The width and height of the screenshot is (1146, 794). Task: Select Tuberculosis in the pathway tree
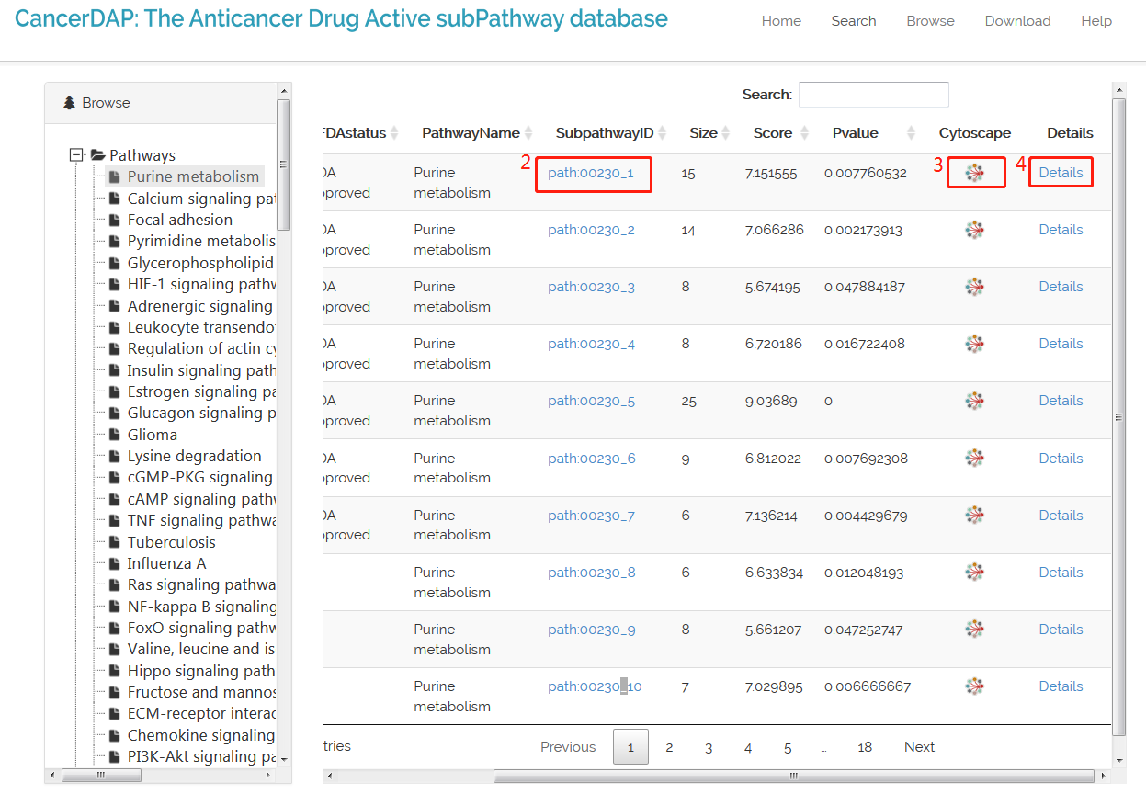coord(171,542)
